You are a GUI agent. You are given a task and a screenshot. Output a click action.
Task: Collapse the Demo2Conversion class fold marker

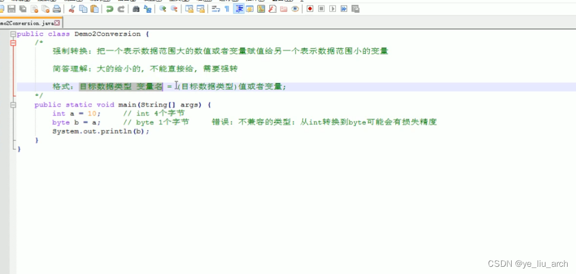tap(14, 34)
